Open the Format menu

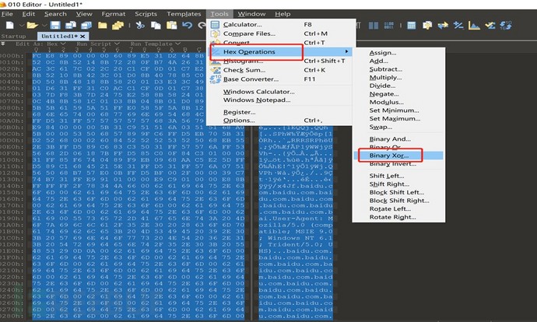114,14
